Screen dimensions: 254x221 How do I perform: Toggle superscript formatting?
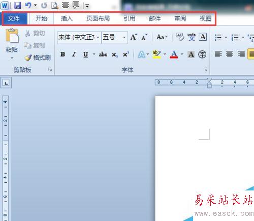coord(126,54)
